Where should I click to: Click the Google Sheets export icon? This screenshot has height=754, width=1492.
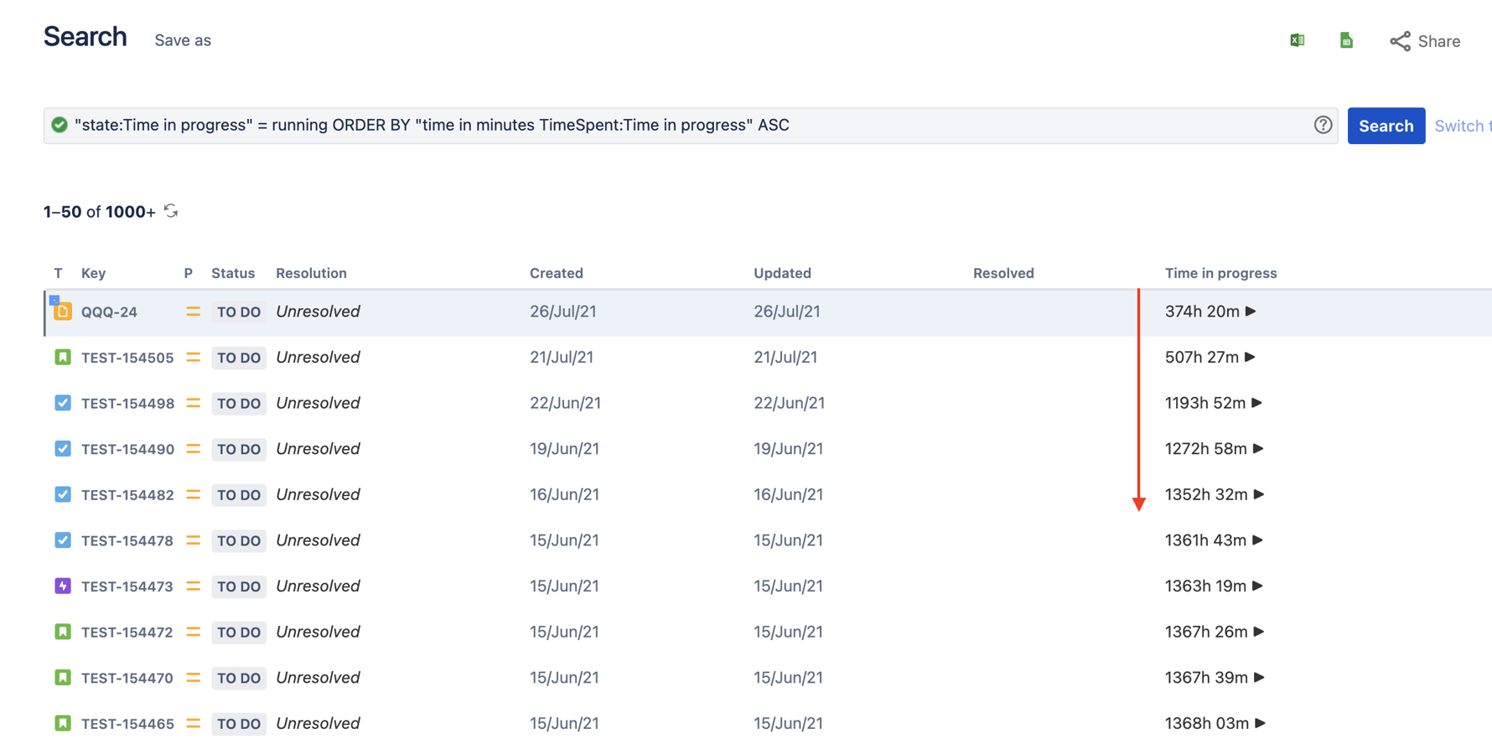pos(1346,40)
